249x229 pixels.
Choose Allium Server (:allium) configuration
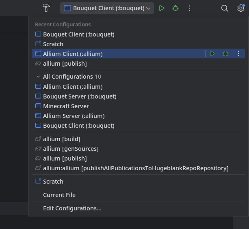click(138, 116)
